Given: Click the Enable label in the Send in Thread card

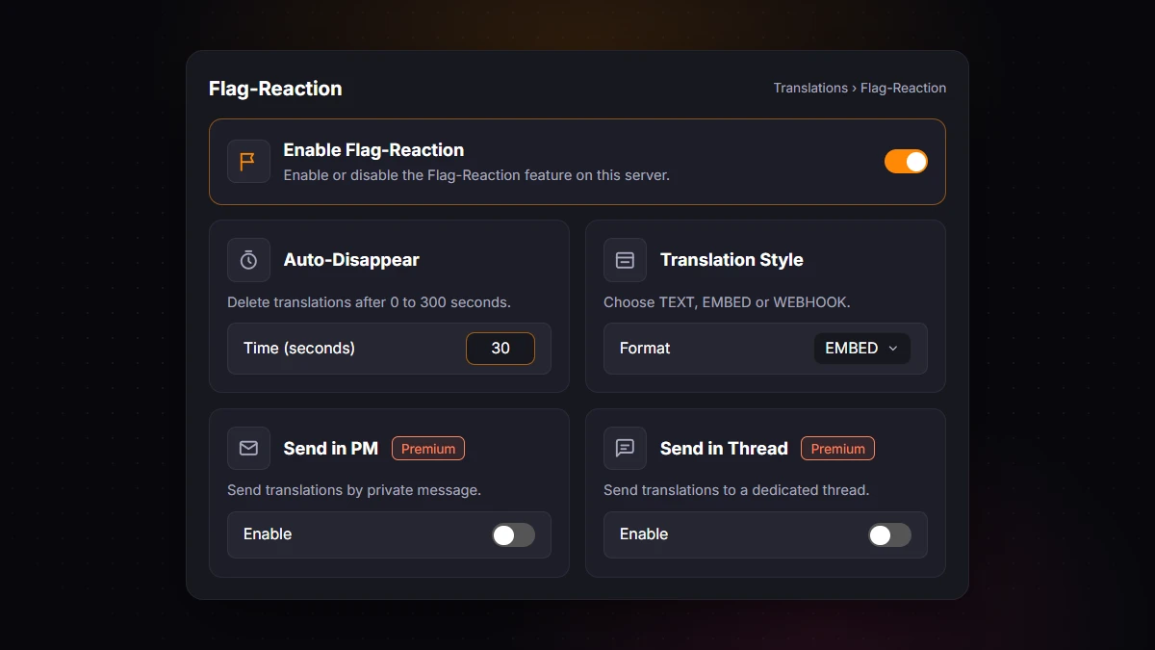Looking at the screenshot, I should pos(644,534).
